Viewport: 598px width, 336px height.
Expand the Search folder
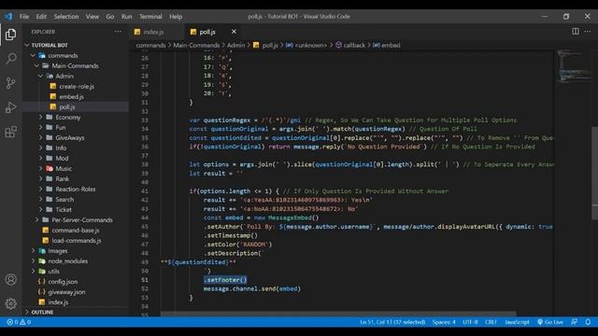pos(64,199)
